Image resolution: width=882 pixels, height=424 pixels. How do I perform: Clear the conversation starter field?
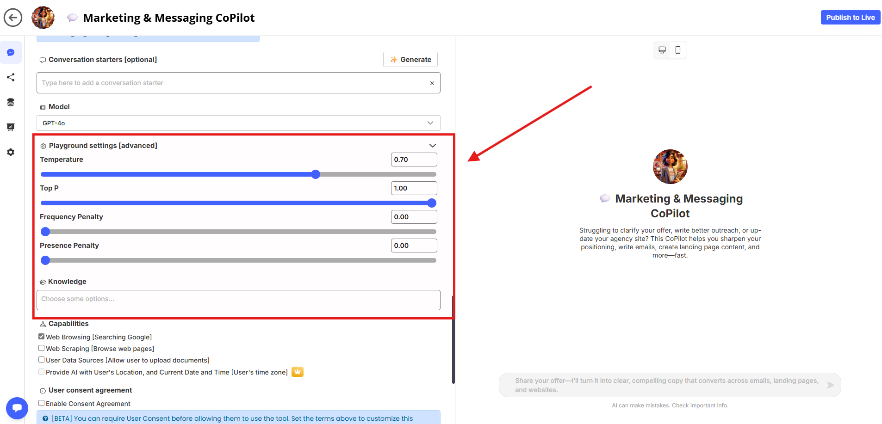[x=432, y=83]
